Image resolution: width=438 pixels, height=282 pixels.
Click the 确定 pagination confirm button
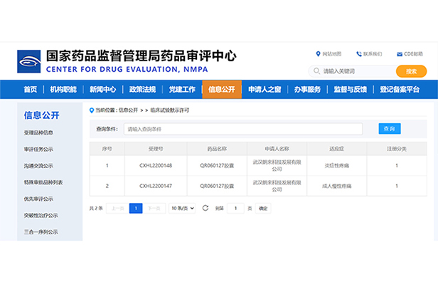(263, 209)
